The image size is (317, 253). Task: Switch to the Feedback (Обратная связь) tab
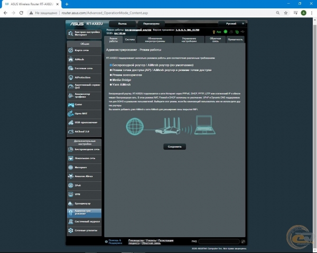pyautogui.click(x=216, y=40)
